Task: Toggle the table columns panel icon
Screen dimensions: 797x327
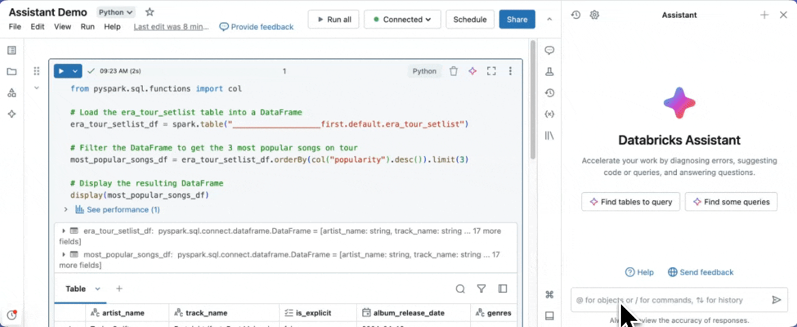Action: click(503, 289)
